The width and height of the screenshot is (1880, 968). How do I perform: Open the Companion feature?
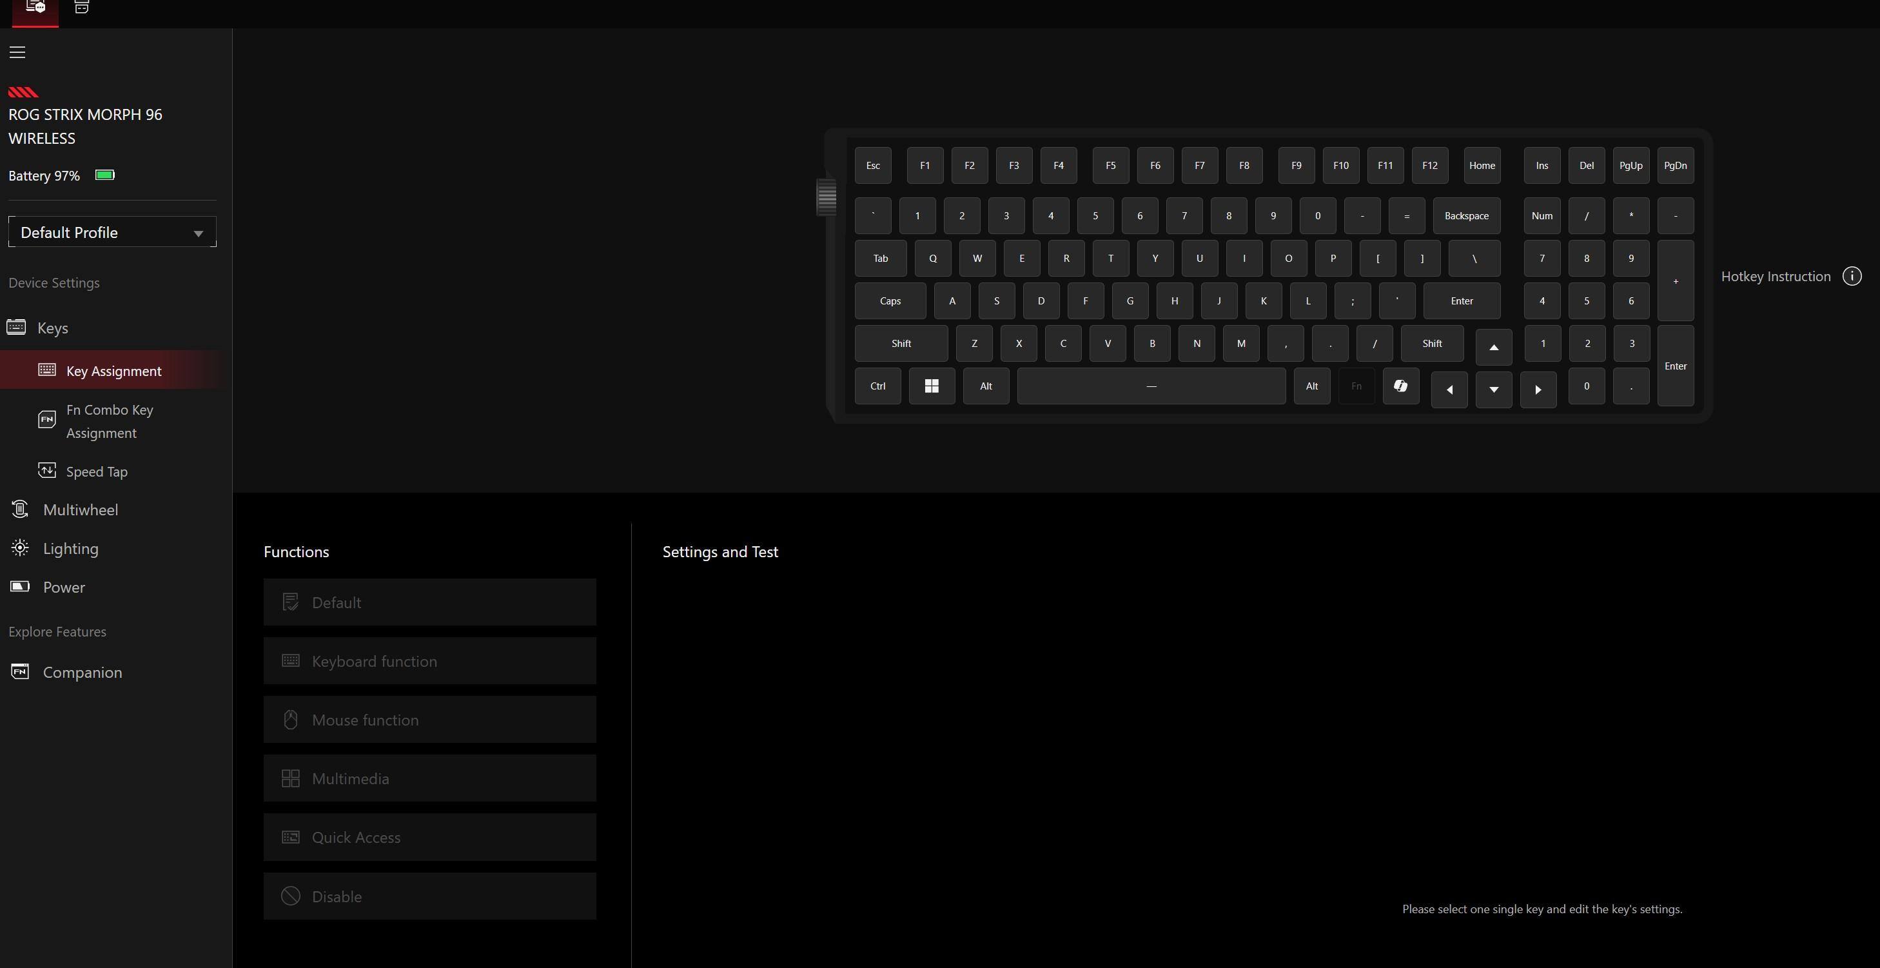point(82,673)
